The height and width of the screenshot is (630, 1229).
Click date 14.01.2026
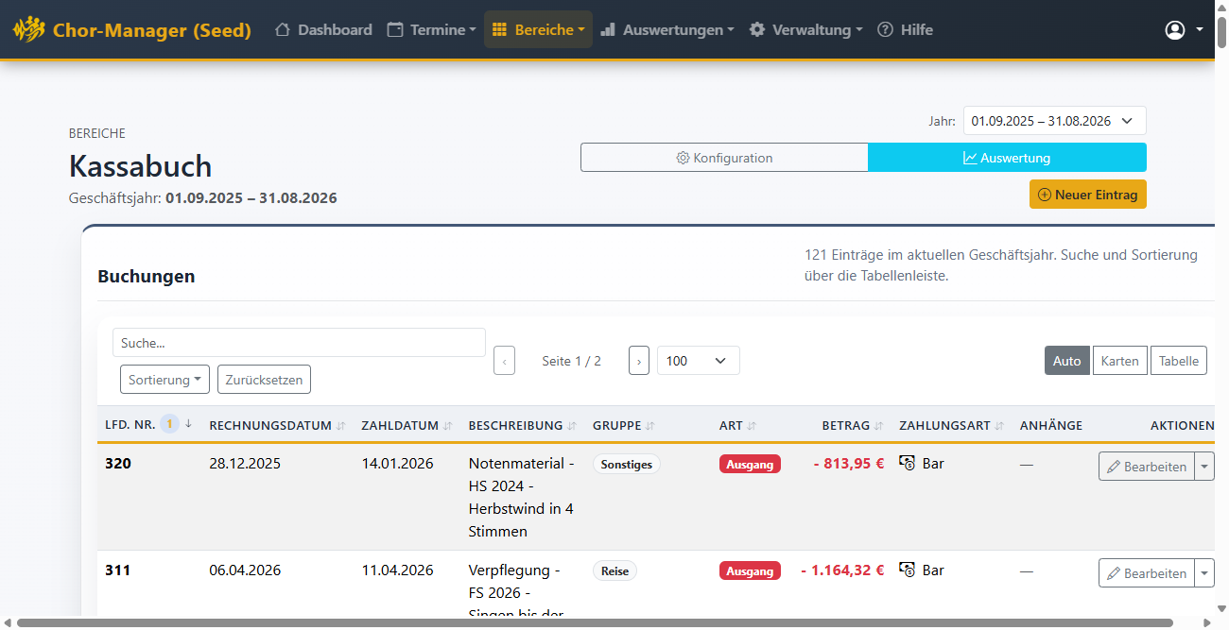[397, 464]
